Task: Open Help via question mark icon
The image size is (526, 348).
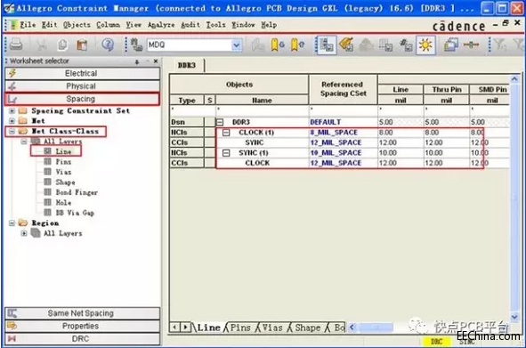Action: [x=108, y=45]
